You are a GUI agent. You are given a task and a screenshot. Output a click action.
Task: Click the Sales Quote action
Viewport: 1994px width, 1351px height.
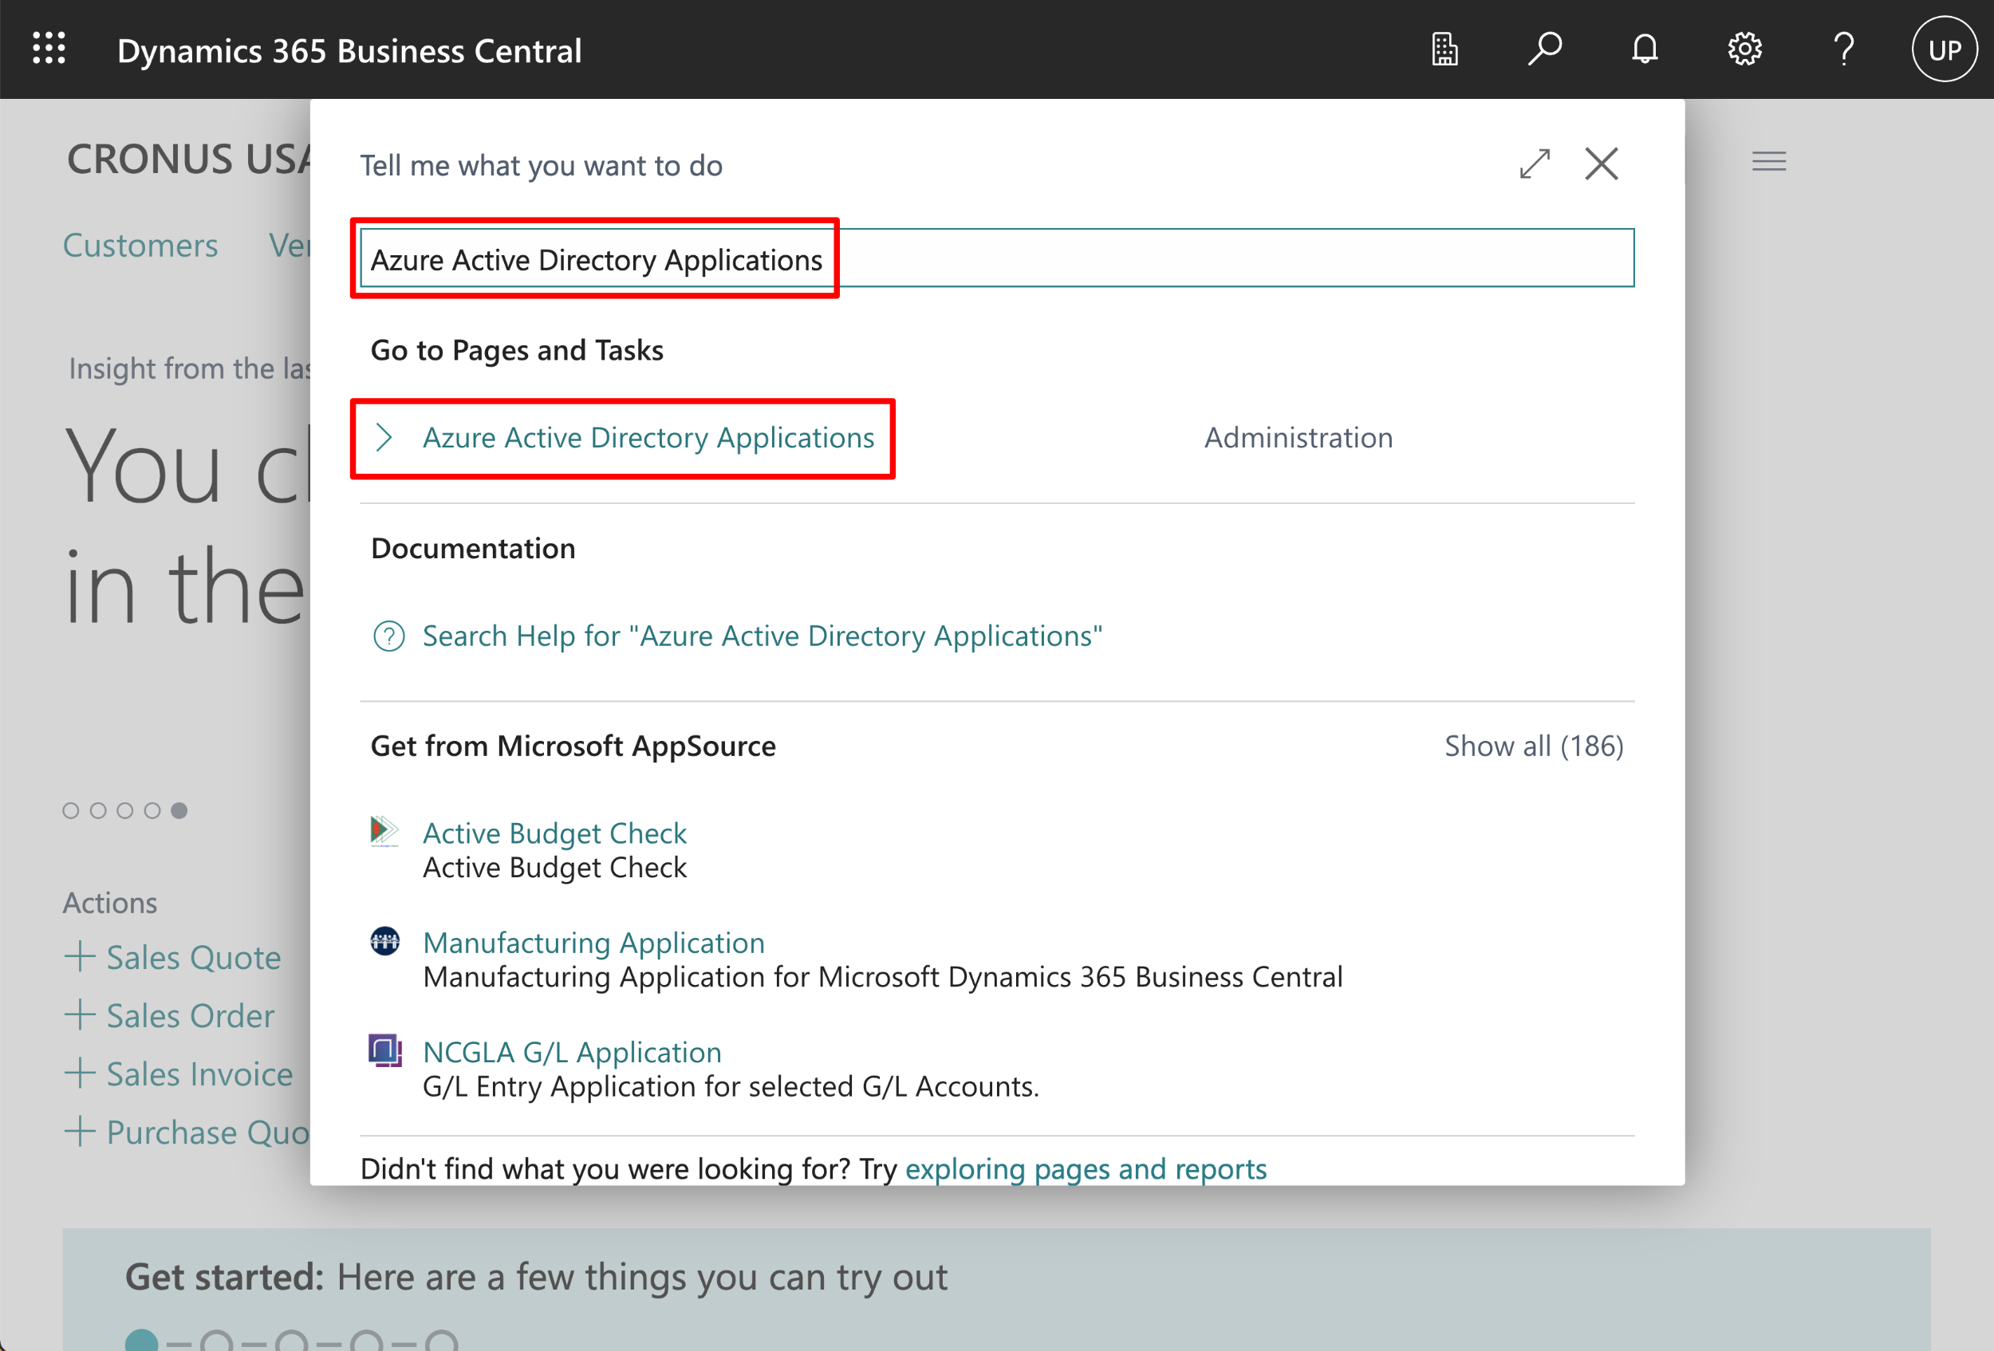point(193,957)
